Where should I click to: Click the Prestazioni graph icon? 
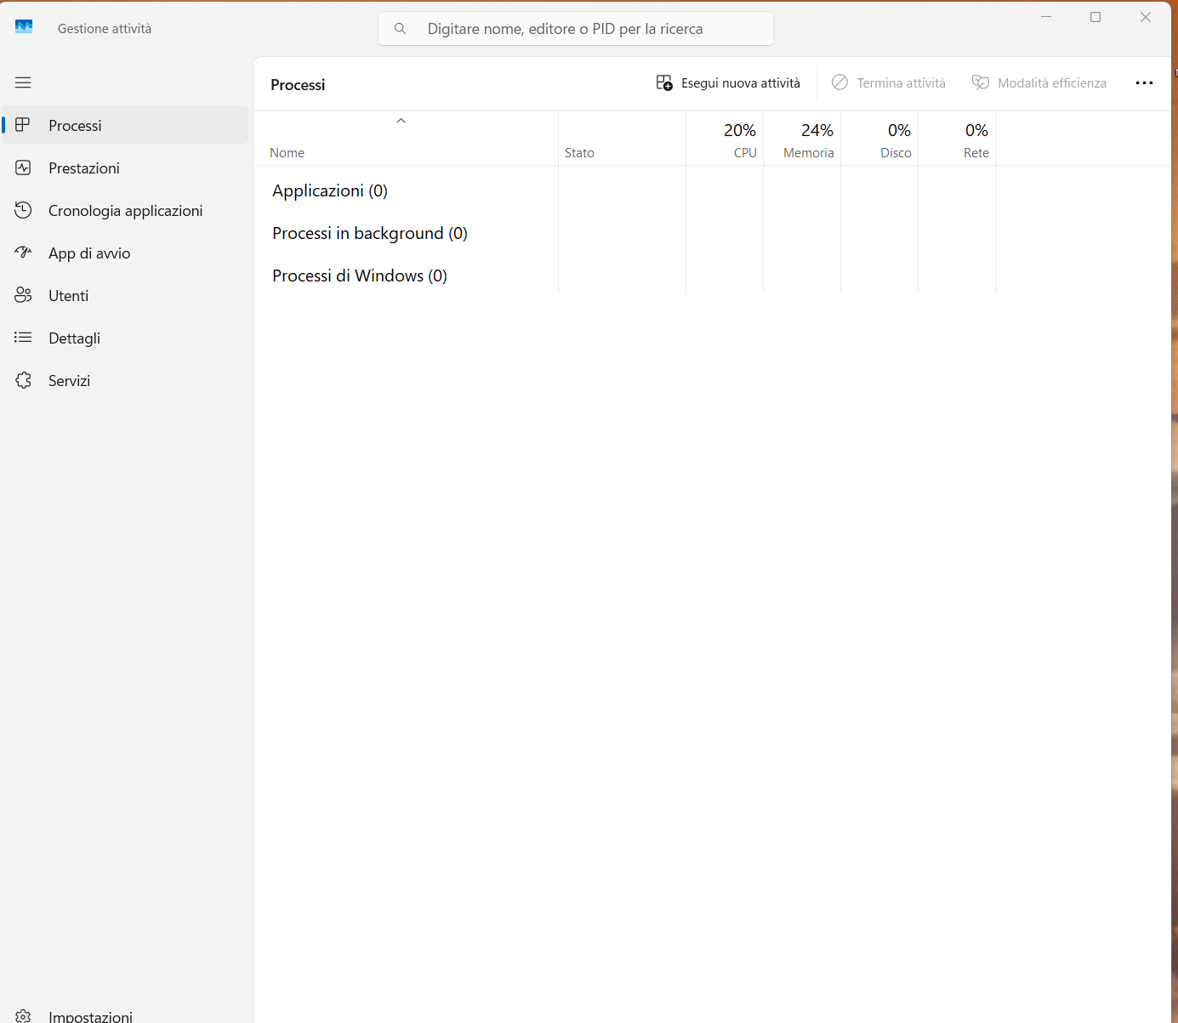click(23, 168)
